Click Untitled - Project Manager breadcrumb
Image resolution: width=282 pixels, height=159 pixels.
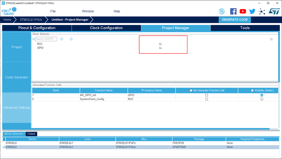tap(70, 19)
